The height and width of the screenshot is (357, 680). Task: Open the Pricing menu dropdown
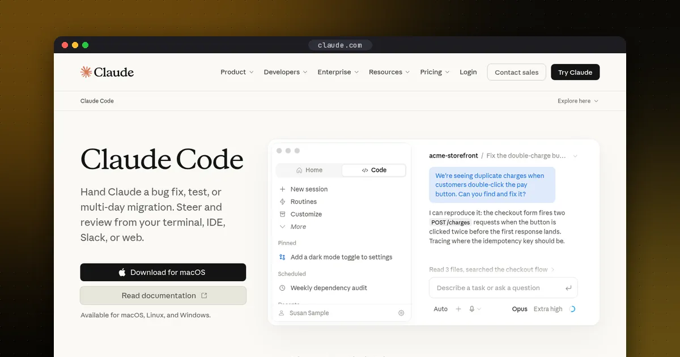(x=435, y=72)
